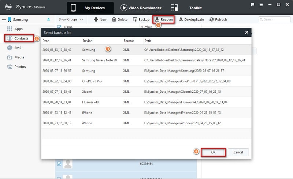Toggle the select-all checkbox beside Name
Image resolution: width=293 pixels, height=179 pixels.
click(x=59, y=27)
